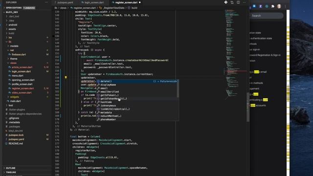The width and height of the screenshot is (313, 176).
Task: Switch to the pubspec.yaml tab
Action: pyautogui.click(x=65, y=2)
